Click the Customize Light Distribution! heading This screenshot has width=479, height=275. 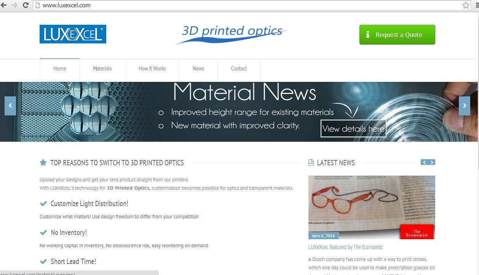click(x=89, y=204)
